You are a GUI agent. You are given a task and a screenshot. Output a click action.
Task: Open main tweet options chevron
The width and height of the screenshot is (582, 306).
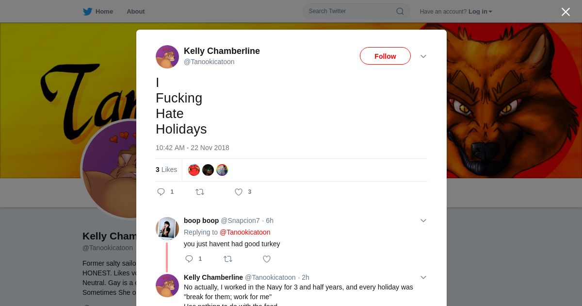click(x=423, y=56)
